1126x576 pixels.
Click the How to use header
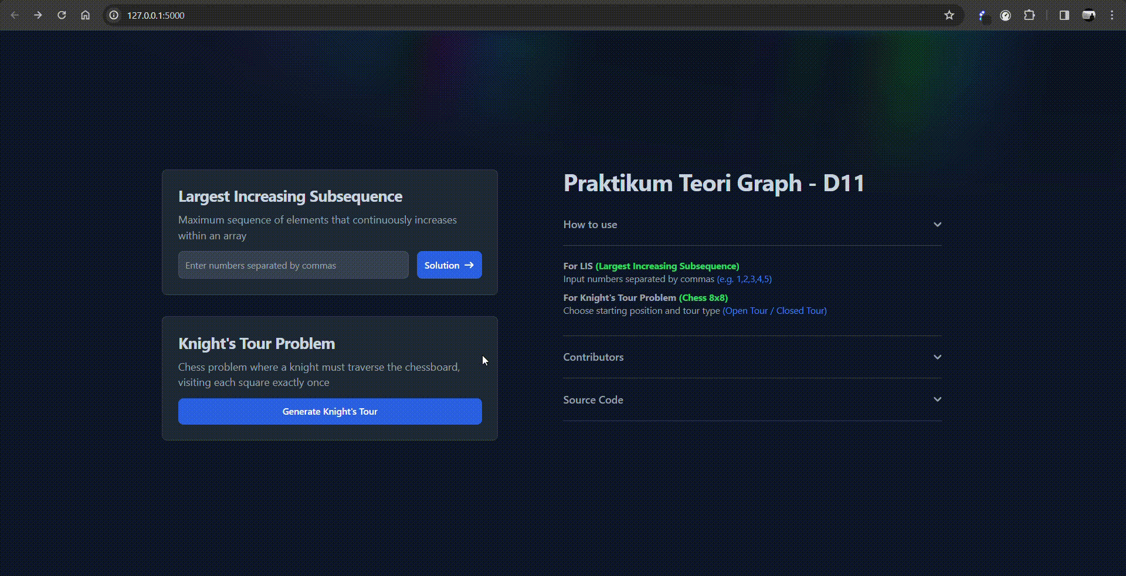pyautogui.click(x=590, y=225)
